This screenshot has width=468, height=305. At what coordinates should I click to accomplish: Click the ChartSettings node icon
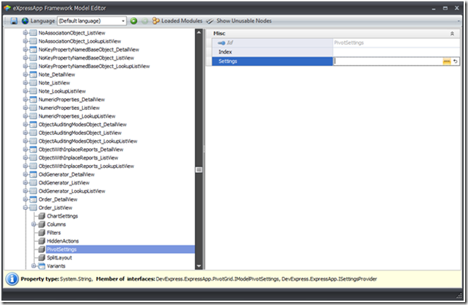pos(42,216)
